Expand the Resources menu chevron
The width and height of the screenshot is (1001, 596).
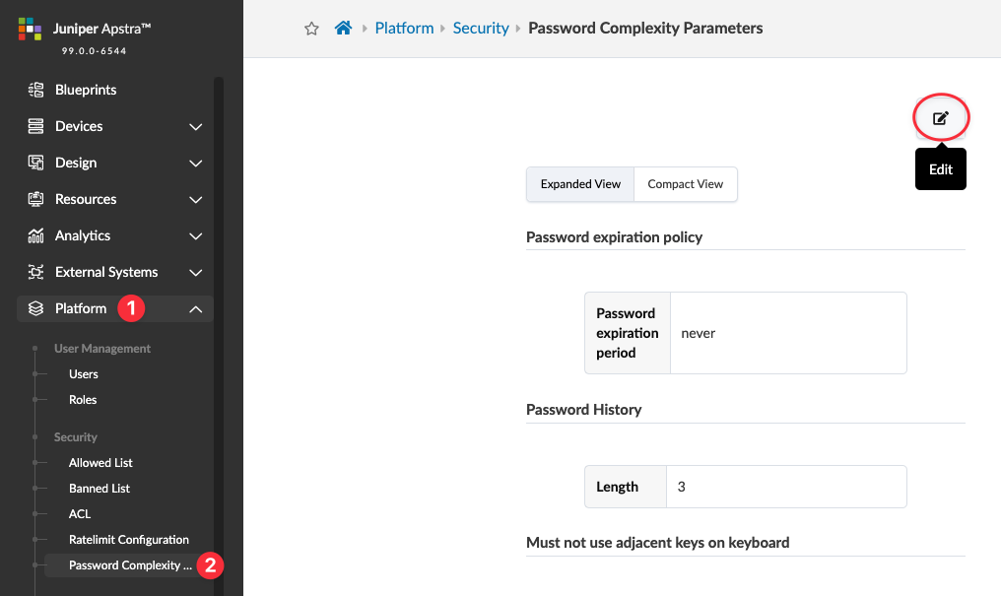click(196, 200)
